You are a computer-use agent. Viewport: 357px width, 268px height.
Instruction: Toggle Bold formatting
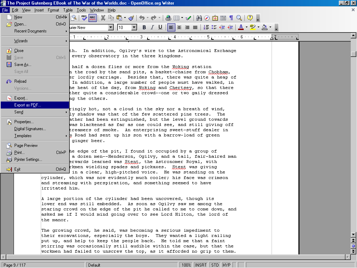(x=144, y=27)
